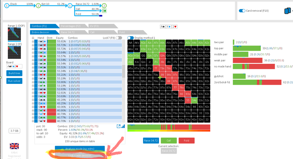The image size is (293, 159).
Task: Click the 2♥ board card
Action: 175,26
